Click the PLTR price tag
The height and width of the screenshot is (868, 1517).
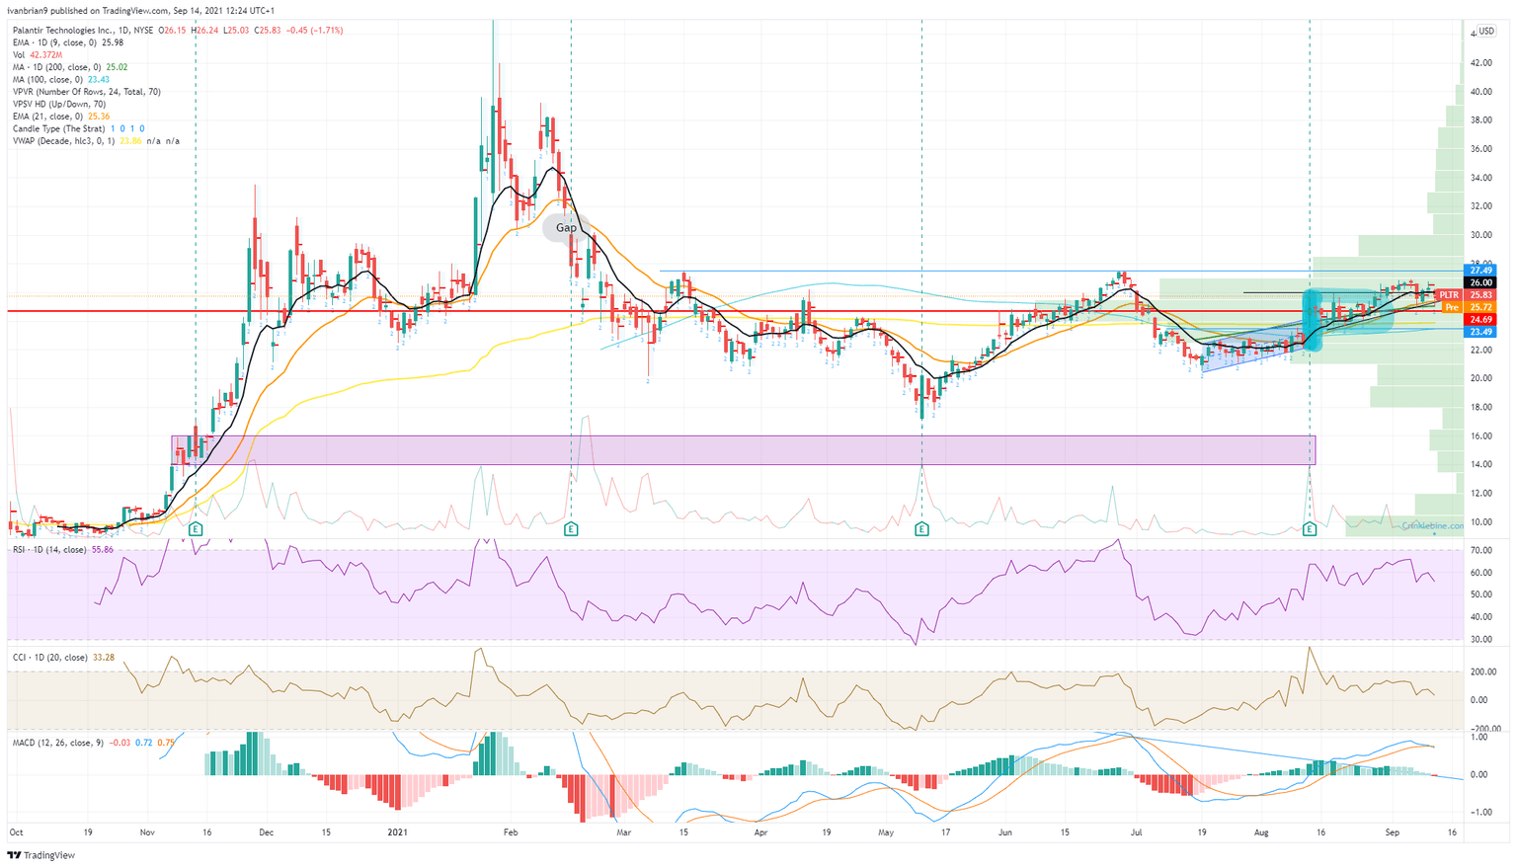click(x=1449, y=295)
